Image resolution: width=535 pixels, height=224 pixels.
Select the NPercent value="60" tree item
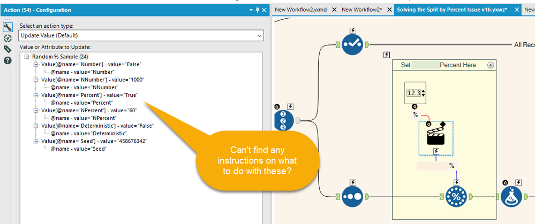tap(89, 110)
